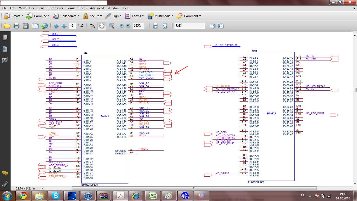
Task: Open the Forms toolbar dropdown
Action: click(x=135, y=16)
